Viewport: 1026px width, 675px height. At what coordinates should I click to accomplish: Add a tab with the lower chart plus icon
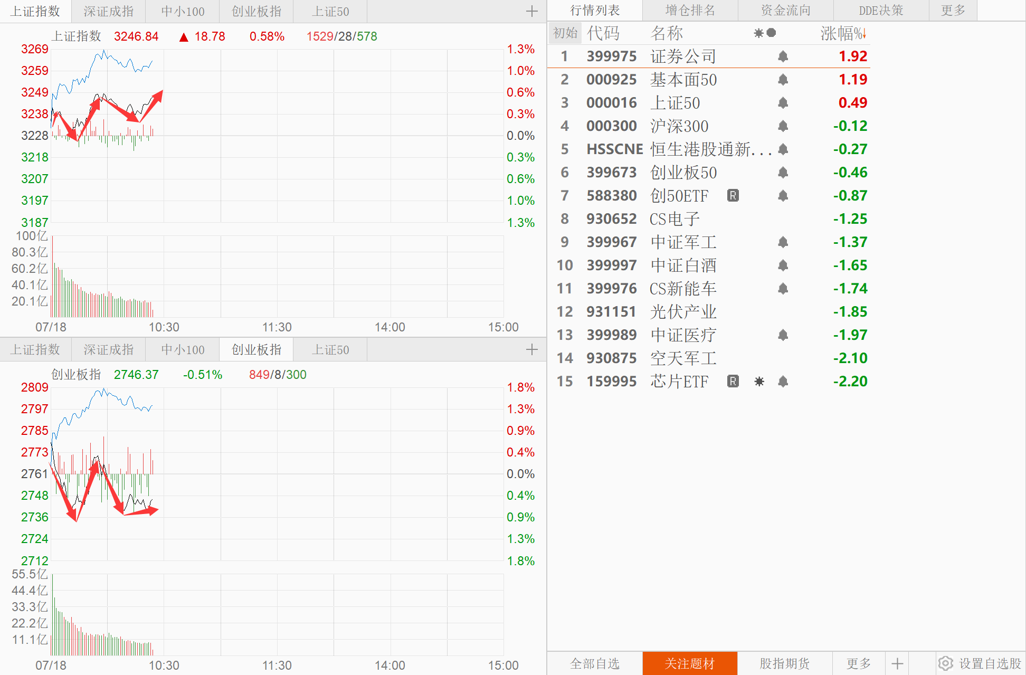[532, 349]
